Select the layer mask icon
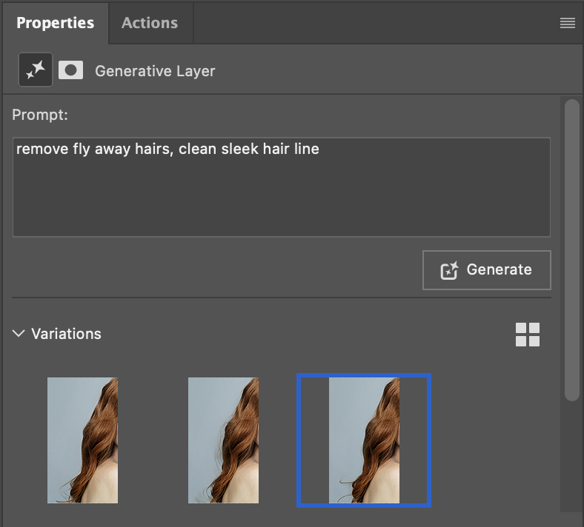The height and width of the screenshot is (527, 584). click(x=70, y=70)
